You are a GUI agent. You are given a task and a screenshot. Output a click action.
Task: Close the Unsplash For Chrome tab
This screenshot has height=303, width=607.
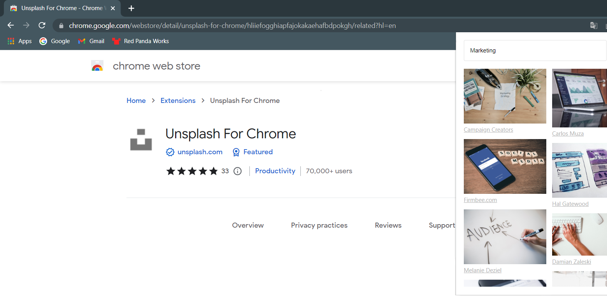click(113, 8)
